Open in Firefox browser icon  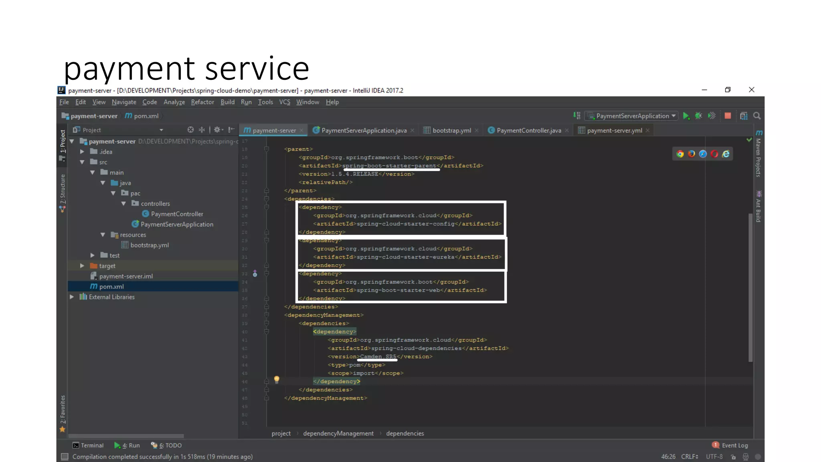692,154
